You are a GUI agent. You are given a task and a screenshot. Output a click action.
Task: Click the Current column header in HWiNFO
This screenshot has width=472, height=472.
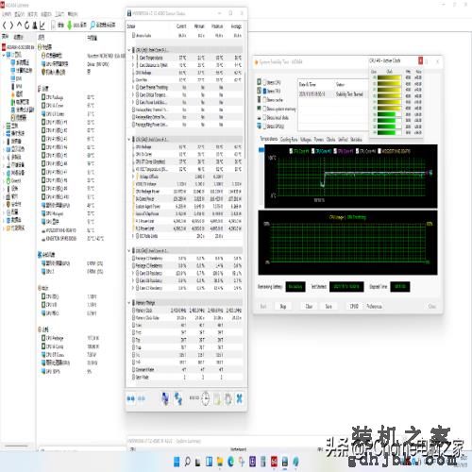(181, 26)
